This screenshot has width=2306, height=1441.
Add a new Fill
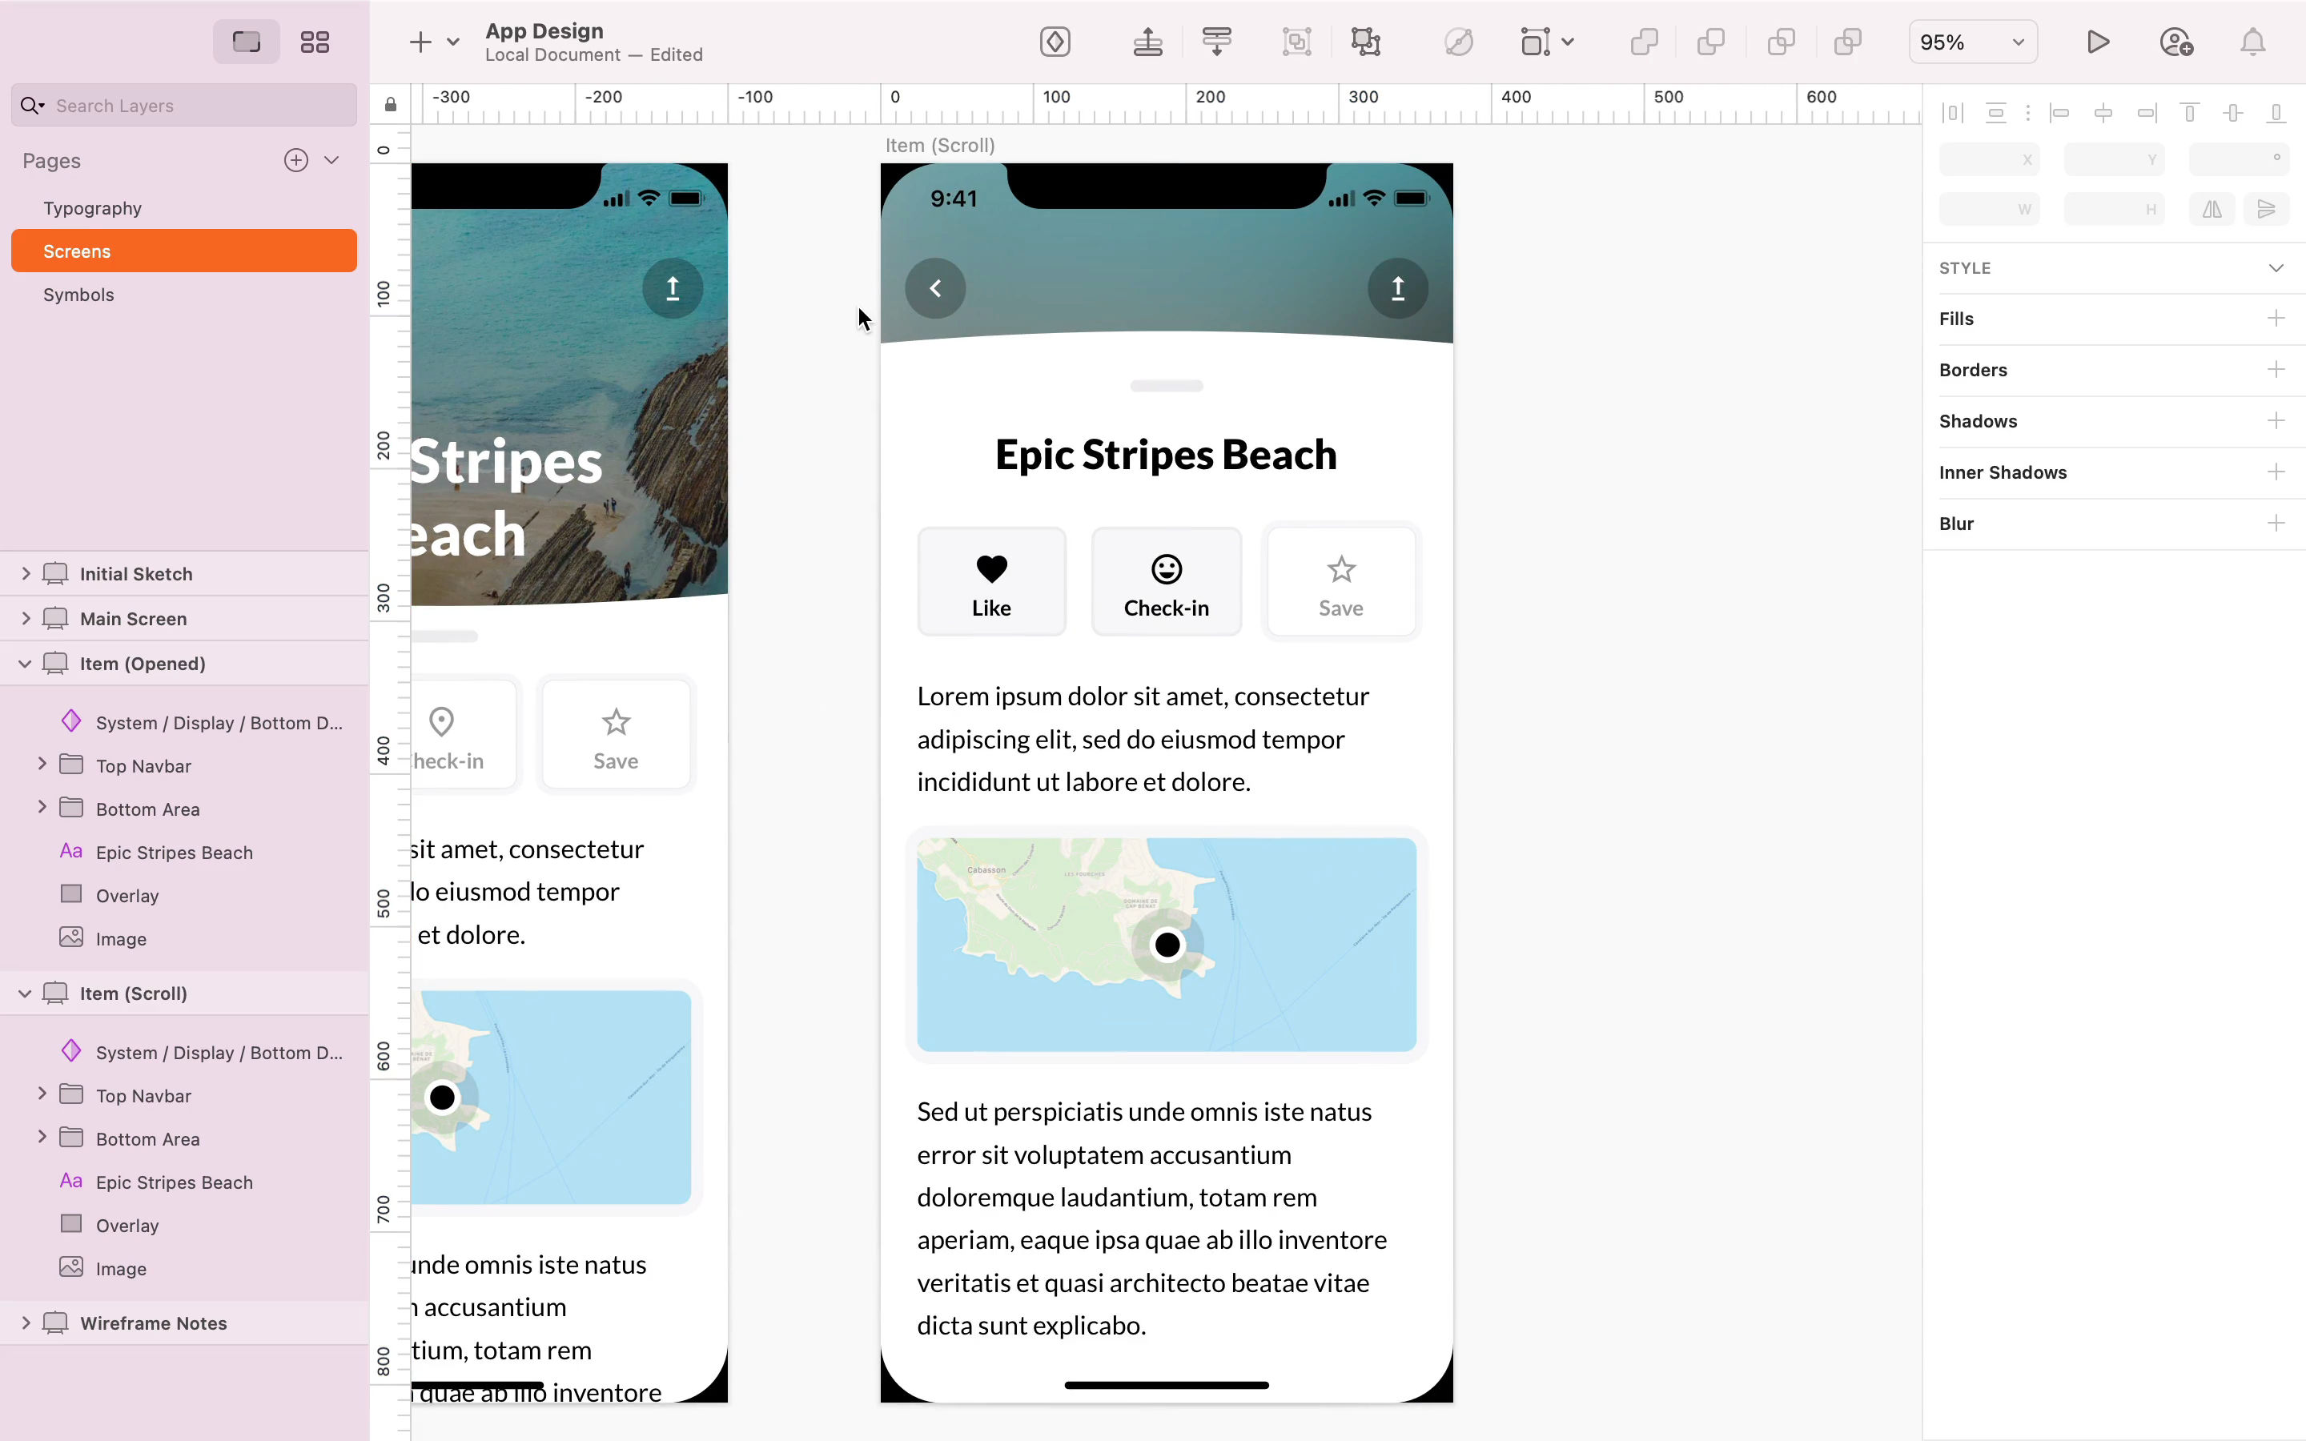click(x=2276, y=319)
